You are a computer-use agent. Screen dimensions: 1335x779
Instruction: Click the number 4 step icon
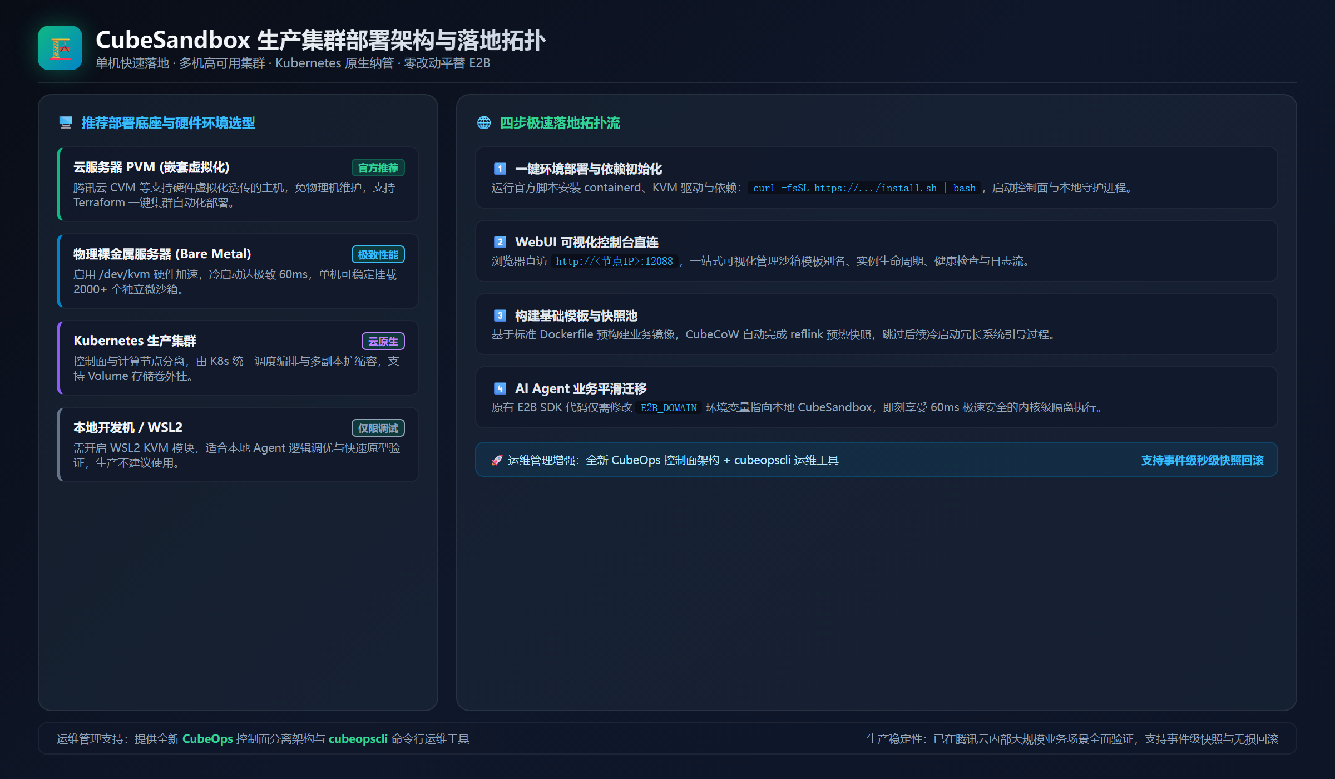[500, 388]
